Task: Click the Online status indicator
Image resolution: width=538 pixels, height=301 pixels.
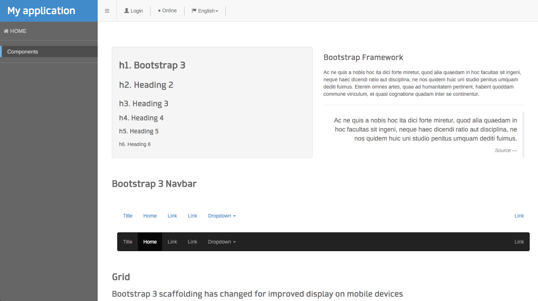Action: 167,11
